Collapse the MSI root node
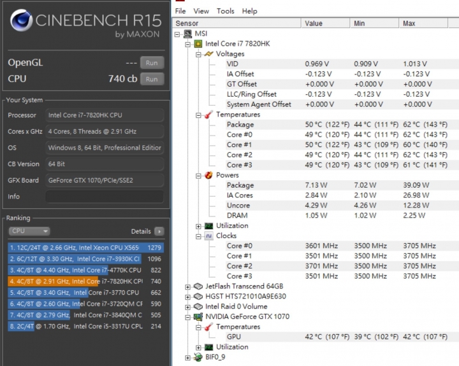 coord(177,34)
